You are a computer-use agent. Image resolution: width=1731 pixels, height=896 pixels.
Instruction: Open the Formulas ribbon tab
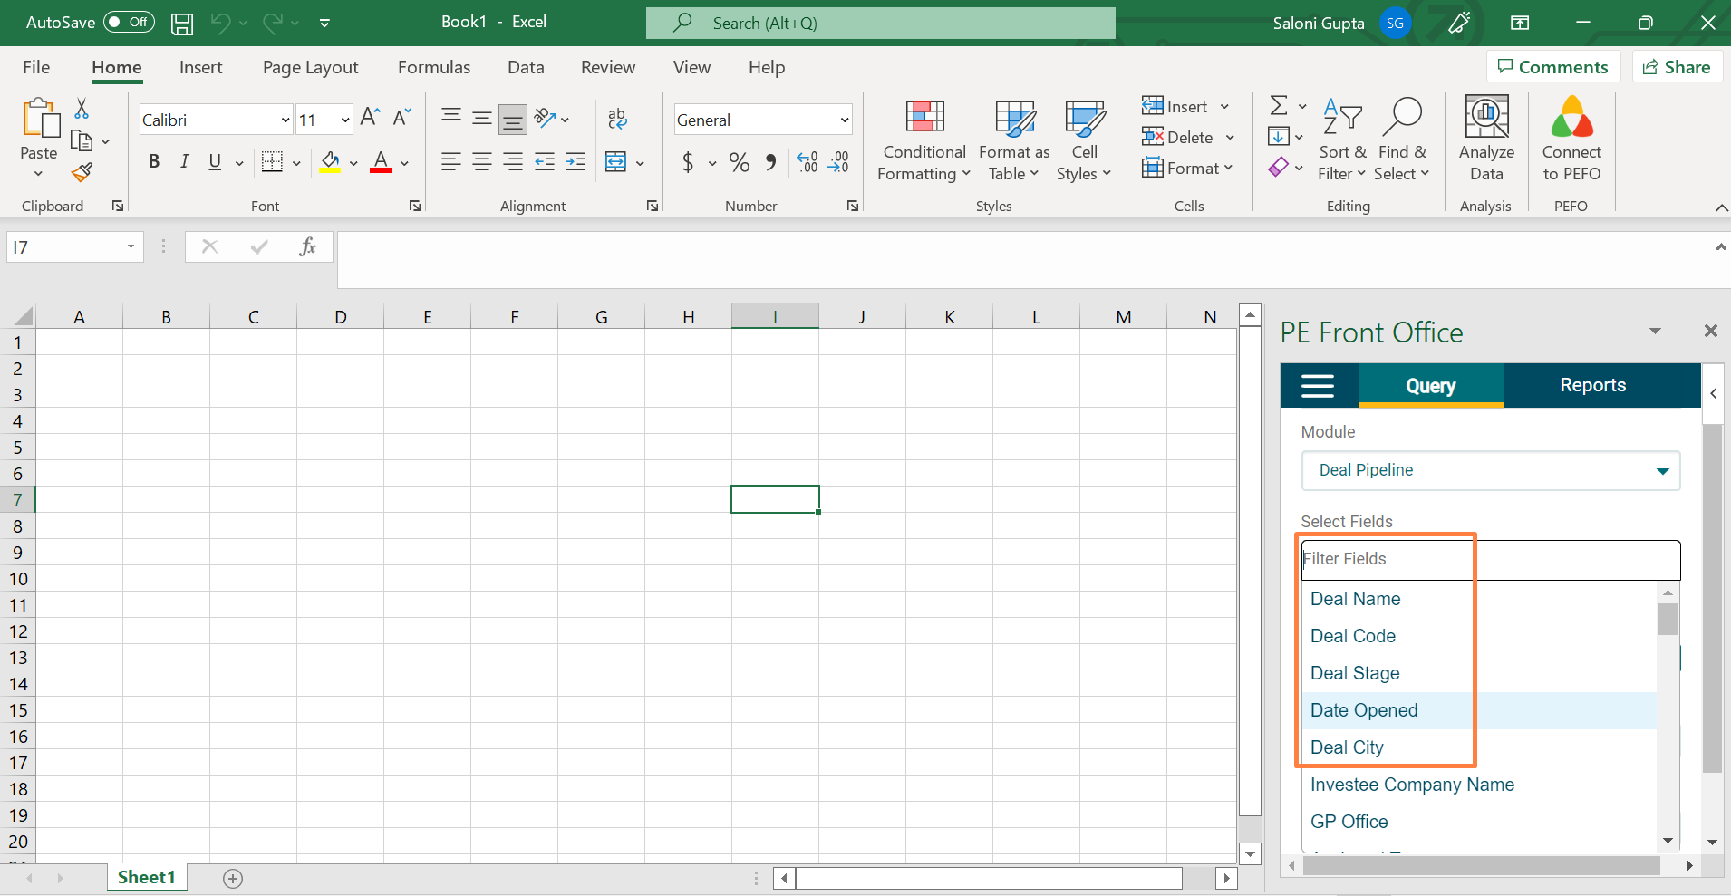(x=434, y=67)
